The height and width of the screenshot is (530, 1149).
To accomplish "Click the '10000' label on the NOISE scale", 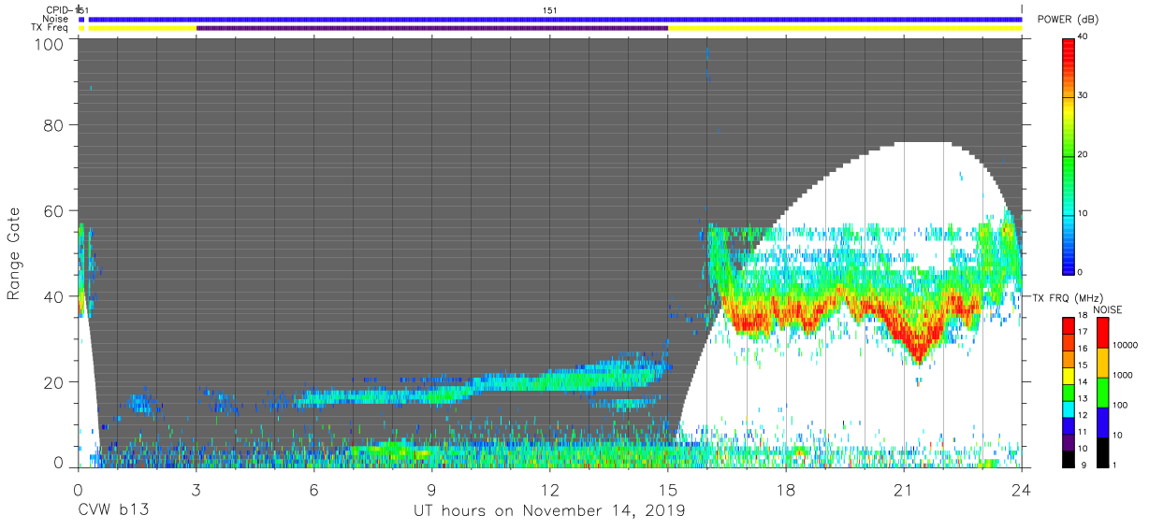I will click(1124, 345).
